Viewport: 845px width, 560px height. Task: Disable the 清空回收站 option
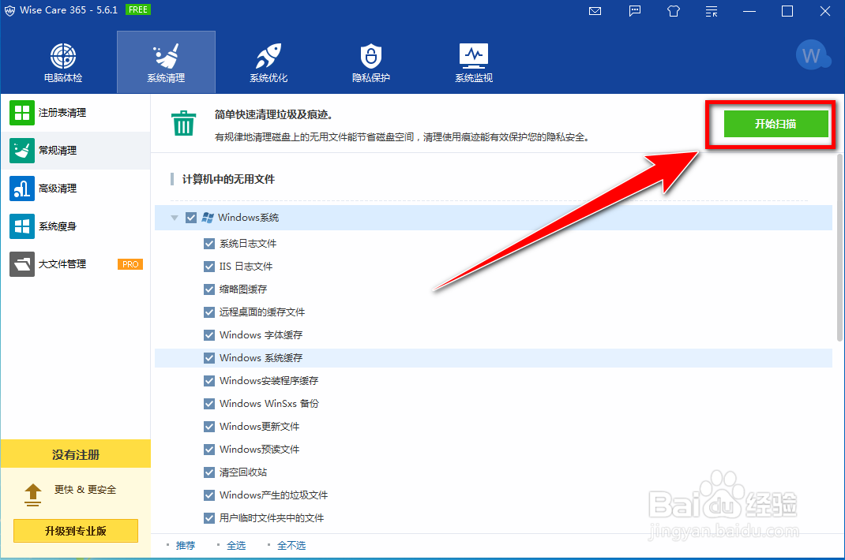tap(208, 472)
